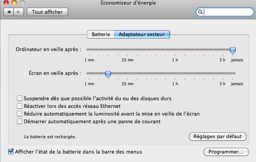Check Réactiver lors des accès réseau Ethernet
This screenshot has width=256, height=162.
click(20, 106)
